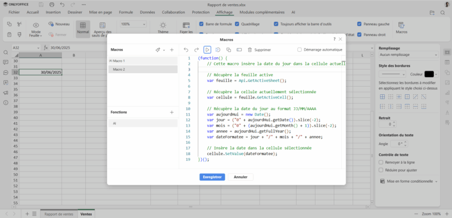Select the Aperçu des sauts de page icon

pos(102,25)
